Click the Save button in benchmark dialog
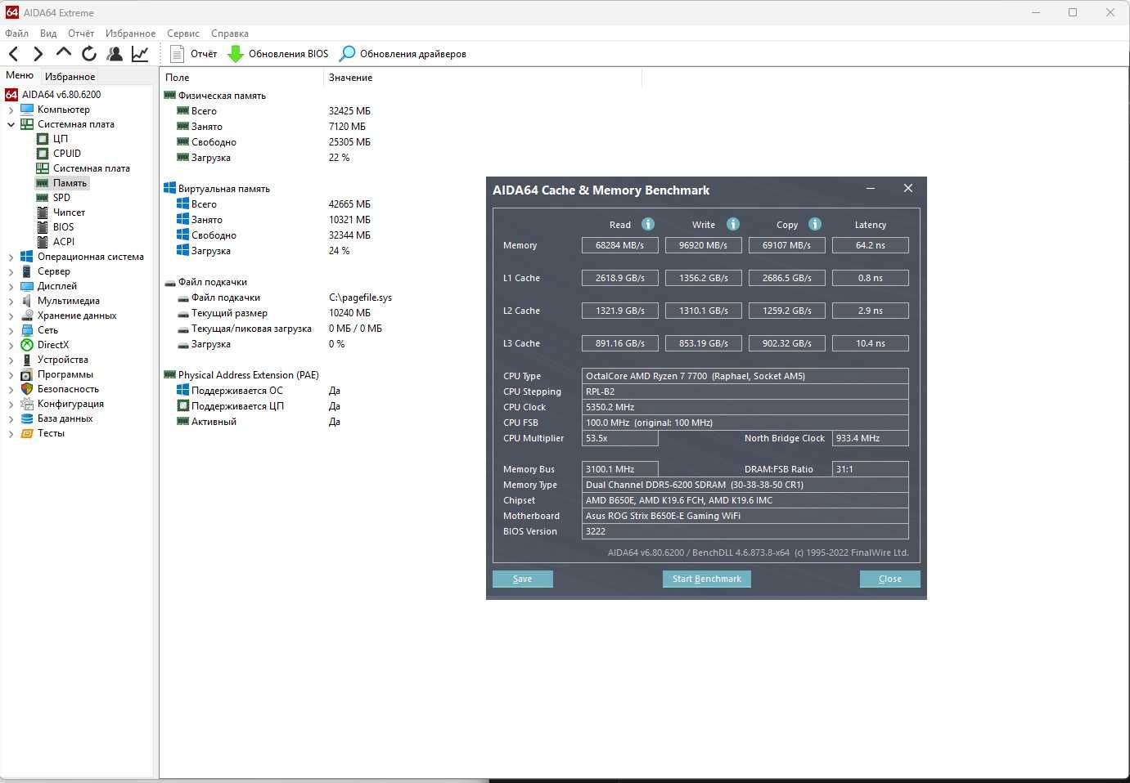 pos(522,579)
